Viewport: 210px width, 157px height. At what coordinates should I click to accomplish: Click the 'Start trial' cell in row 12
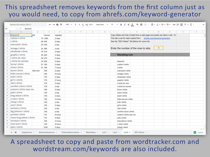(x=38, y=71)
